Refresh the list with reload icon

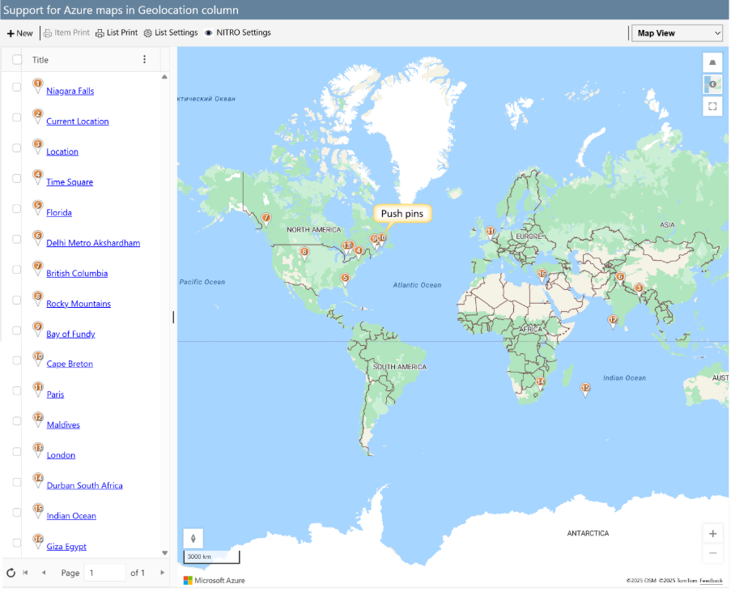pos(11,573)
